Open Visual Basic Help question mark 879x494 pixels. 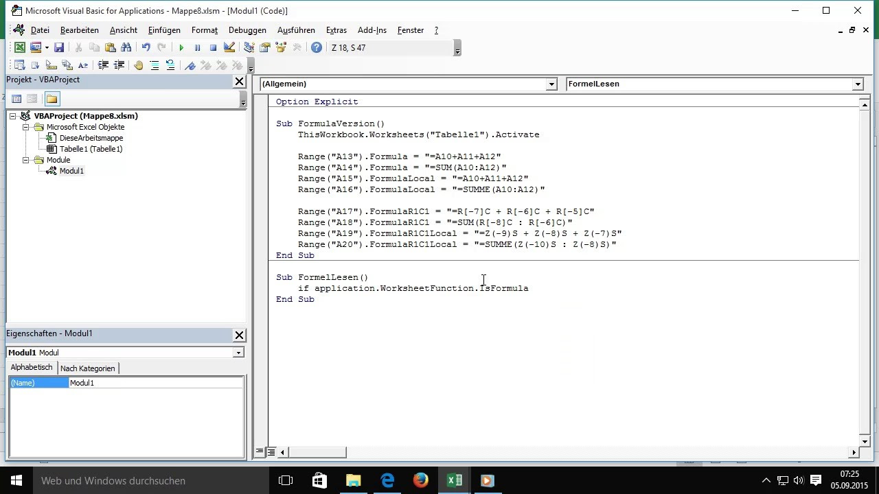pos(316,47)
